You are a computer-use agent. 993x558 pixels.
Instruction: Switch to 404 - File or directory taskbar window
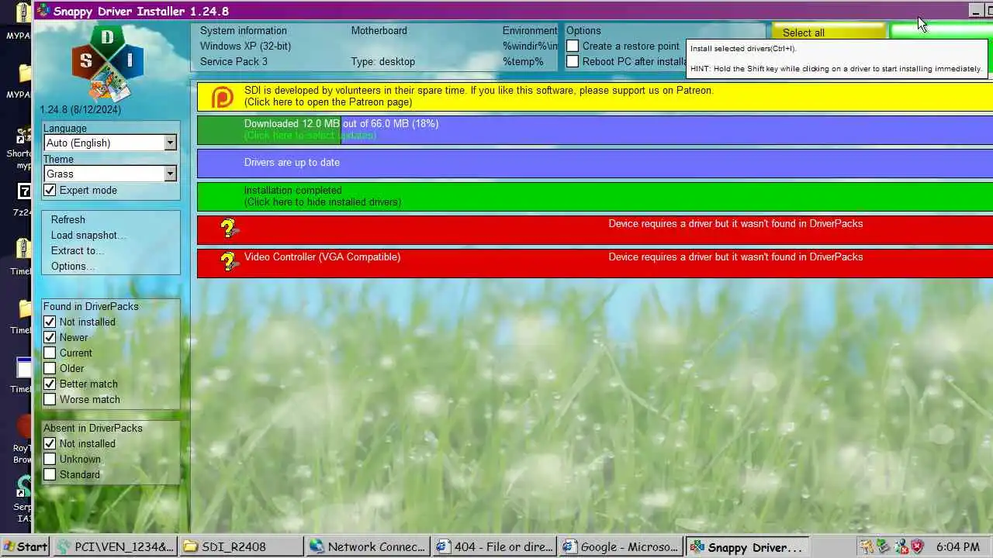pyautogui.click(x=494, y=546)
